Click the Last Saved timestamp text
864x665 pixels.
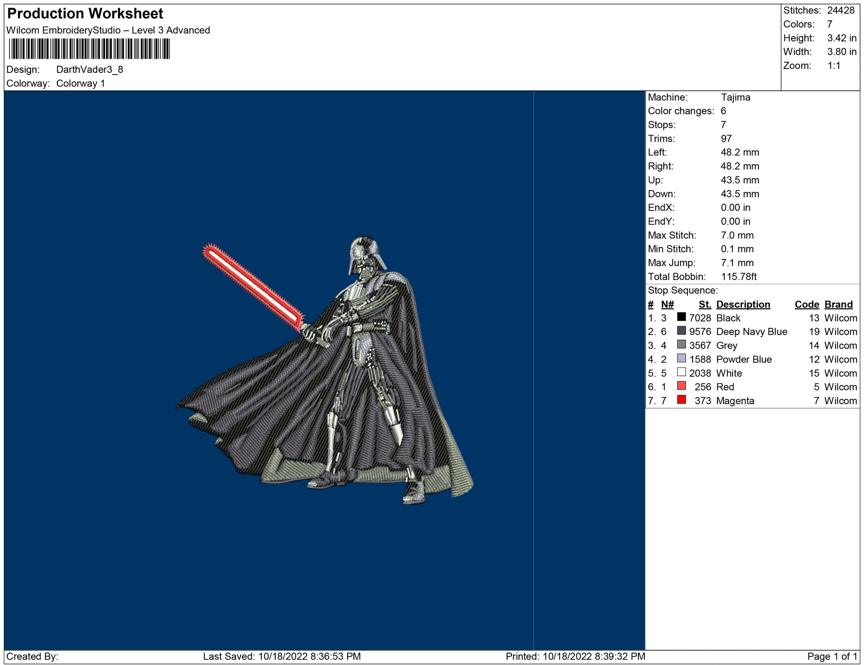click(281, 657)
